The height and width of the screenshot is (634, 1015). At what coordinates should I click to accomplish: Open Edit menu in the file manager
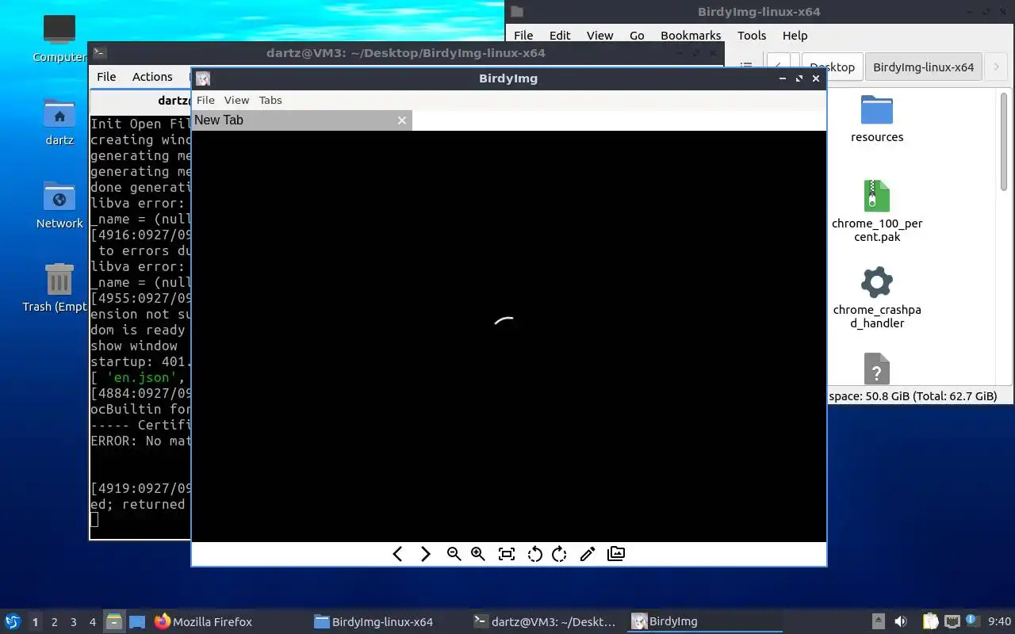tap(560, 36)
